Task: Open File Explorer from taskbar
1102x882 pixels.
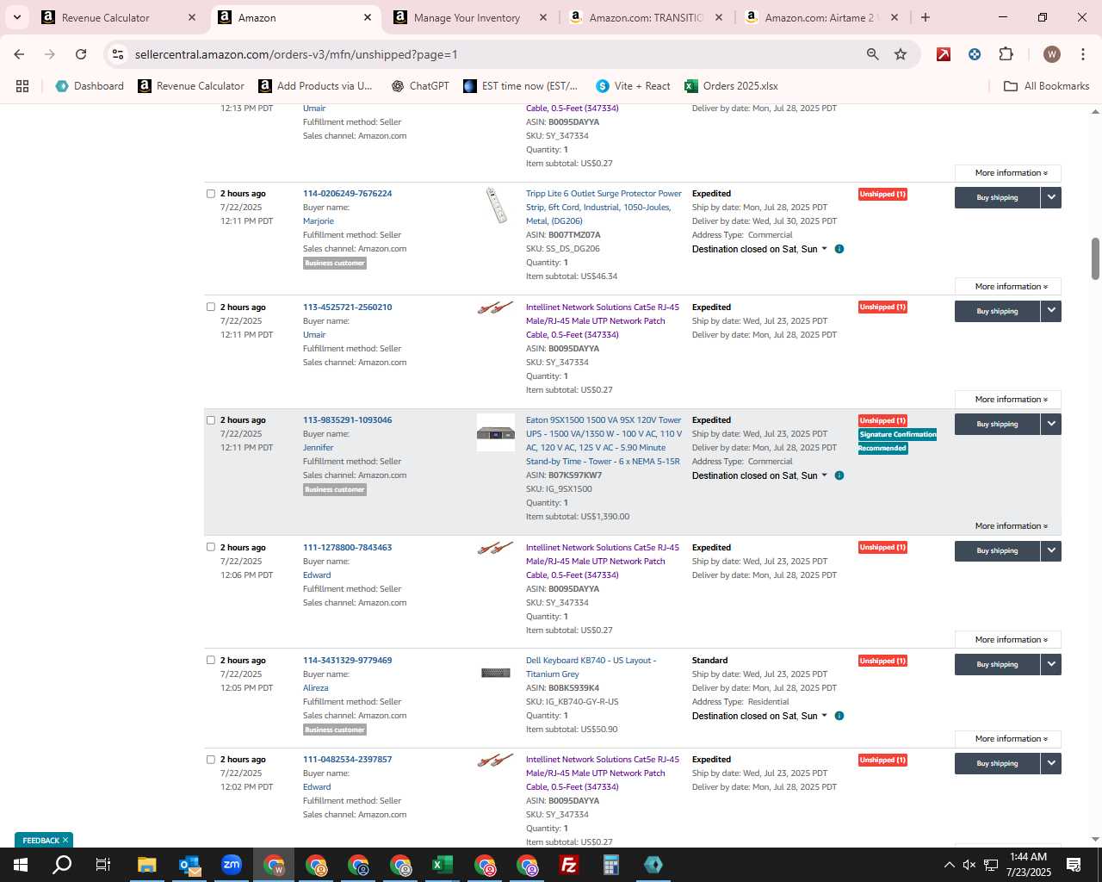Action: pyautogui.click(x=146, y=865)
